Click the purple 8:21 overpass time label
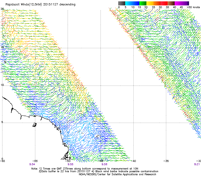201x176 pixels. coord(197,164)
